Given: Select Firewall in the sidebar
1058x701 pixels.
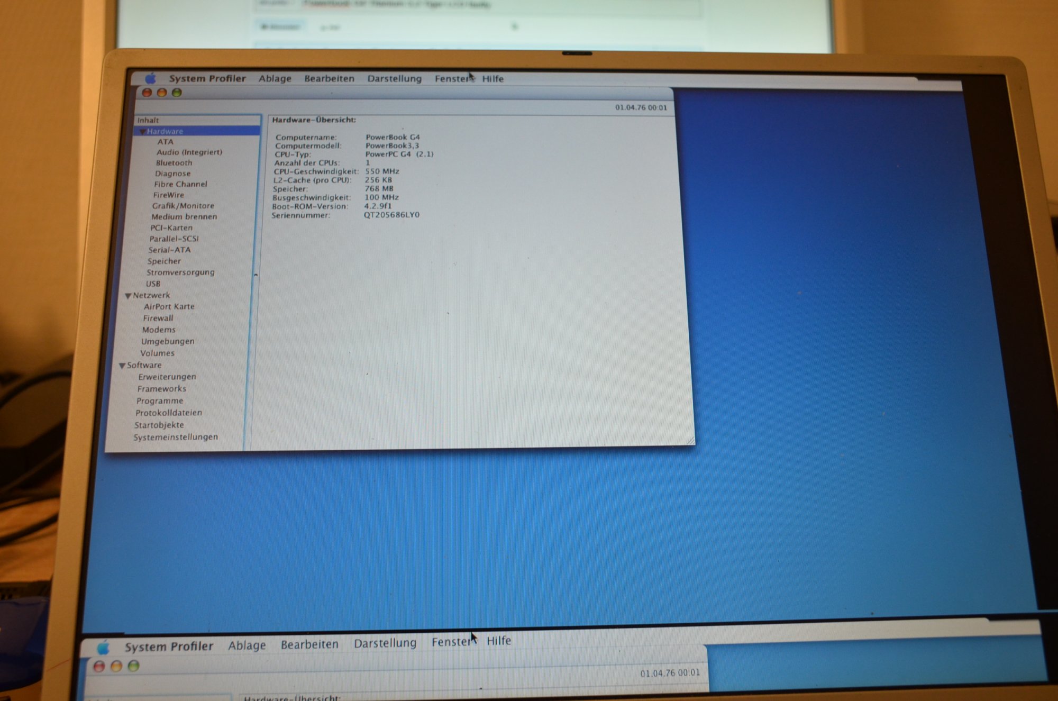Looking at the screenshot, I should pos(158,318).
